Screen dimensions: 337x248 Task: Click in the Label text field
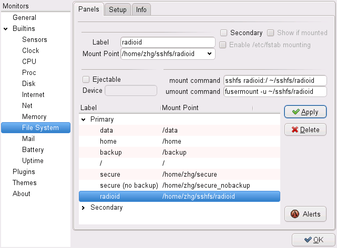(x=167, y=42)
